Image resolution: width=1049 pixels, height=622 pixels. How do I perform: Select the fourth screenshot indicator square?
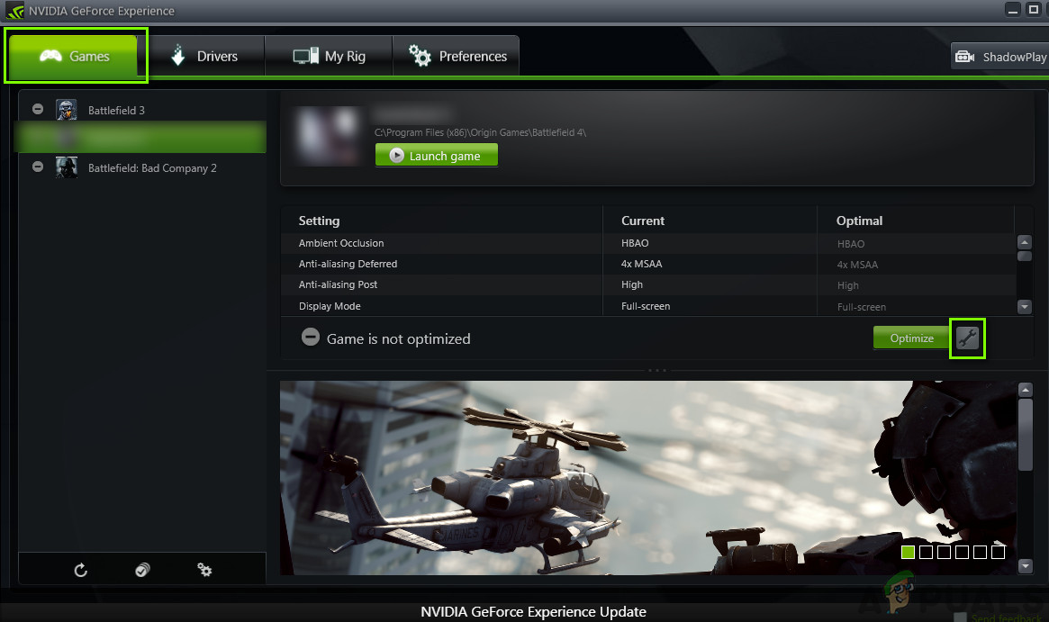coord(962,552)
